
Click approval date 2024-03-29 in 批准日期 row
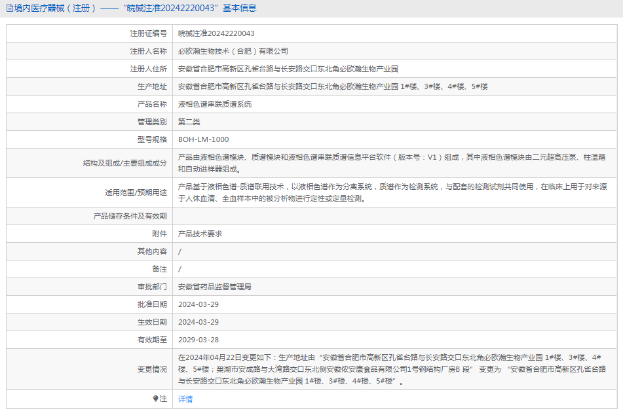198,304
